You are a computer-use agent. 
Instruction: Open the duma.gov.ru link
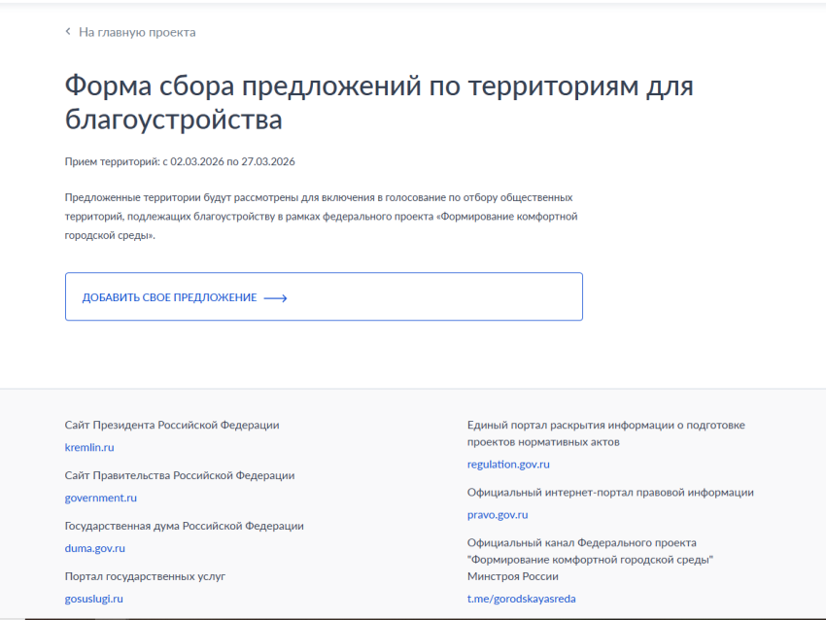[96, 547]
